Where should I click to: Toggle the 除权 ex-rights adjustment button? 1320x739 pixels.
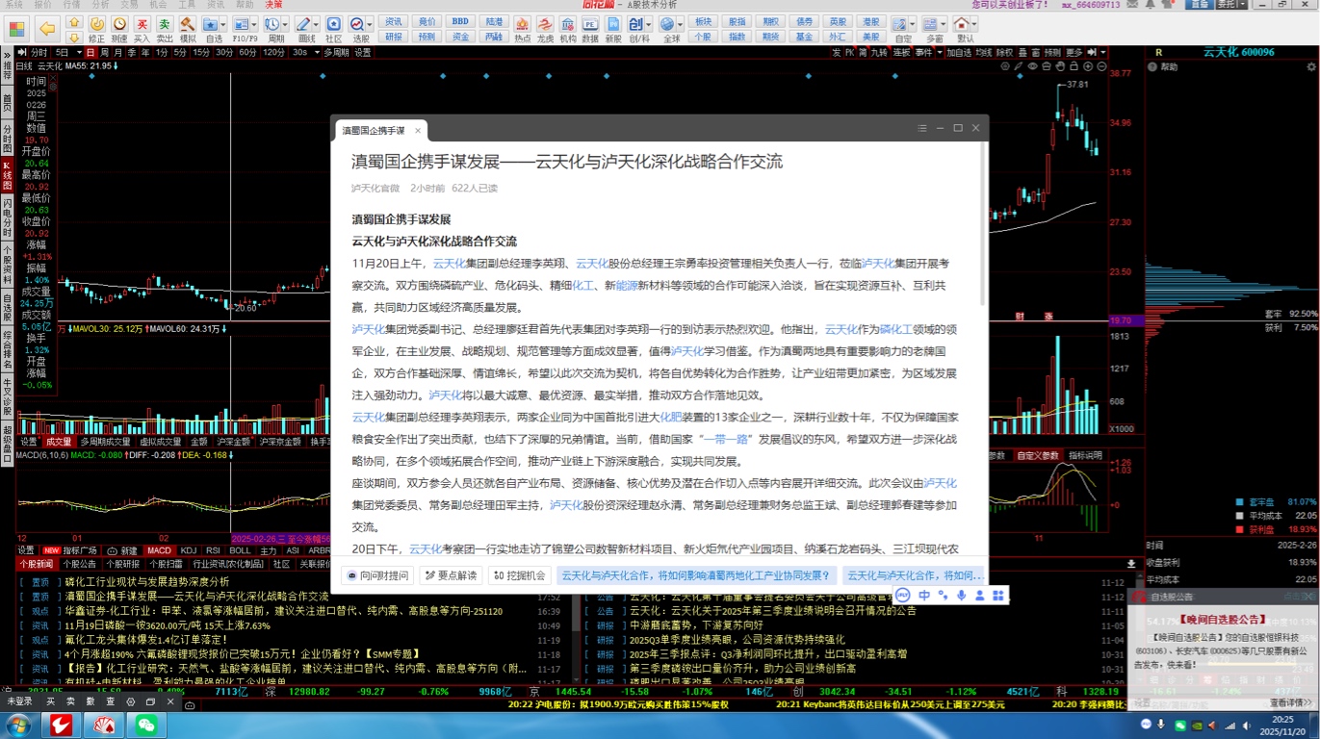[1004, 52]
